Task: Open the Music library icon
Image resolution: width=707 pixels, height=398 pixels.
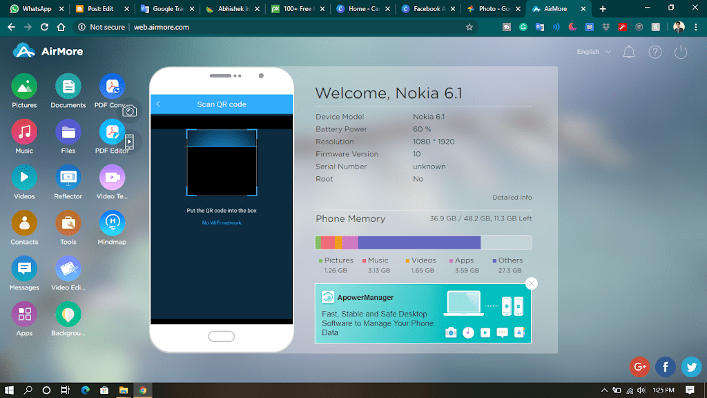Action: pos(24,132)
